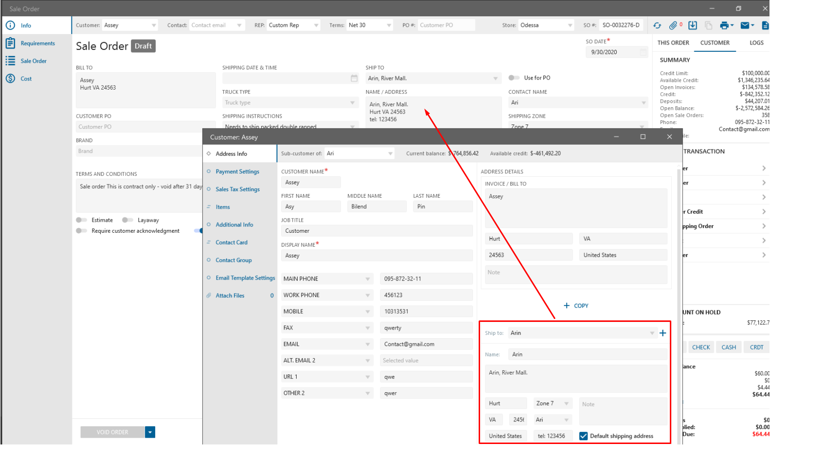Add new ship-to address with plus icon

(x=663, y=333)
